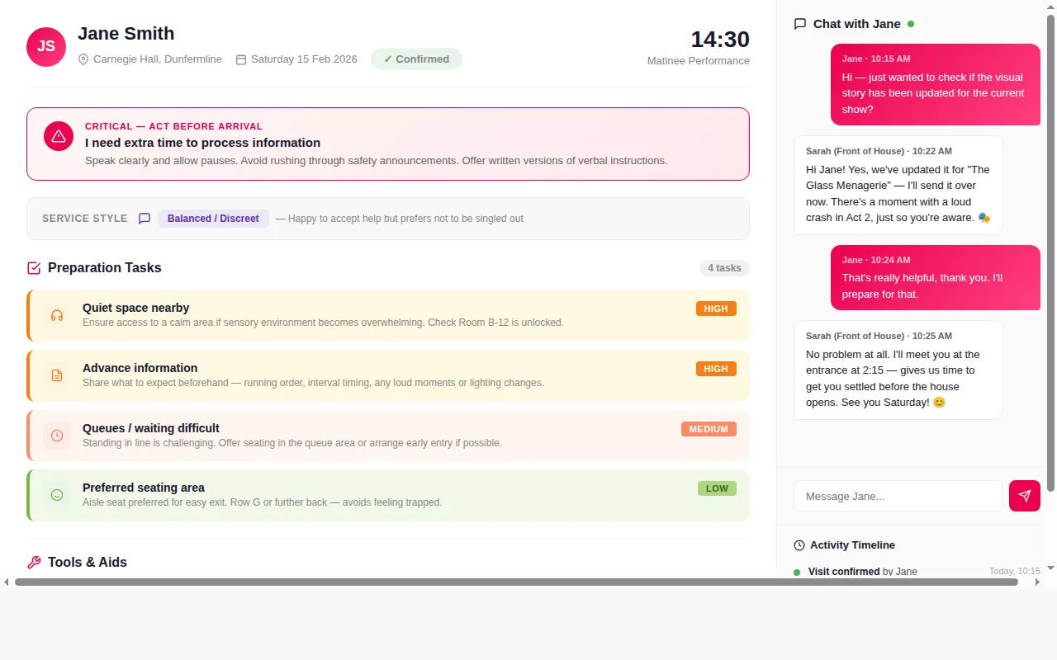This screenshot has height=660, width=1057.
Task: Click the clock icon on Queues / waiting difficult
Action: pyautogui.click(x=56, y=436)
